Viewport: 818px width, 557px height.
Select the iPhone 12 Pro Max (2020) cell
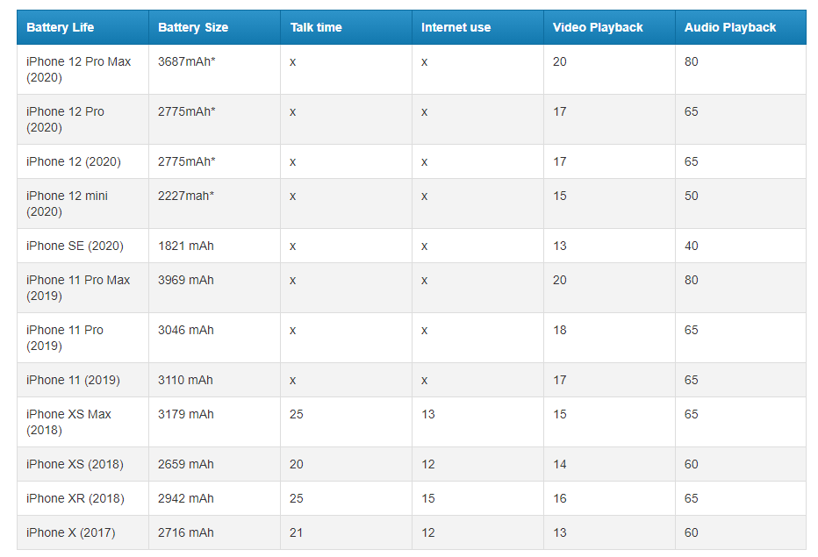(x=78, y=69)
